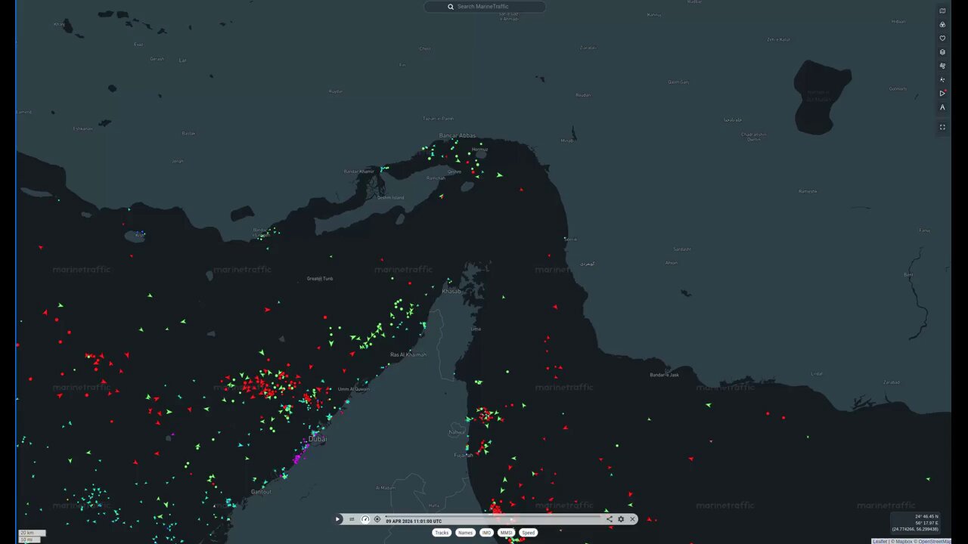
Task: Open the playback speed gauge icon
Action: click(365, 519)
